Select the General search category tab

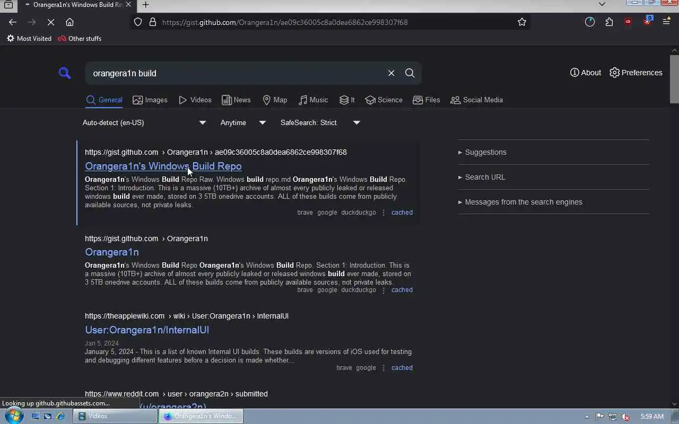click(x=105, y=100)
